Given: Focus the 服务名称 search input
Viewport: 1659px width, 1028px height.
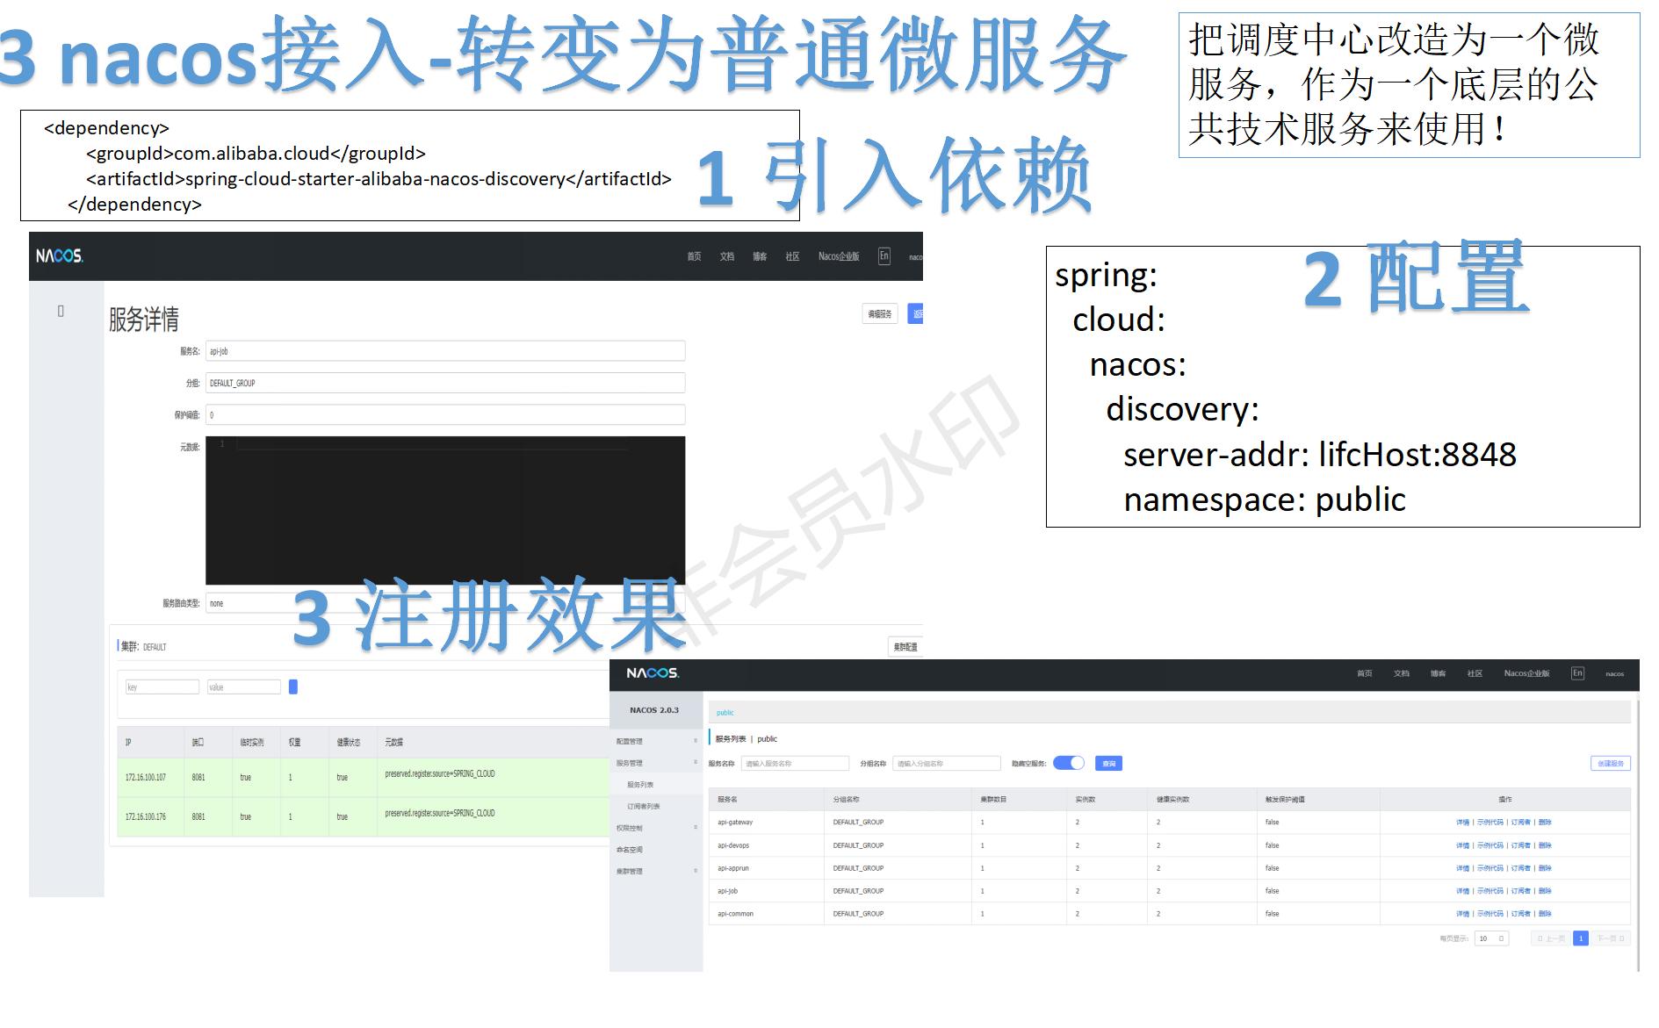Looking at the screenshot, I should point(795,764).
